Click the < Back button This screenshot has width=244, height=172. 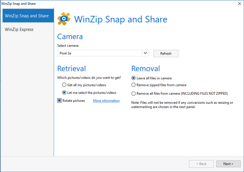click(x=201, y=164)
